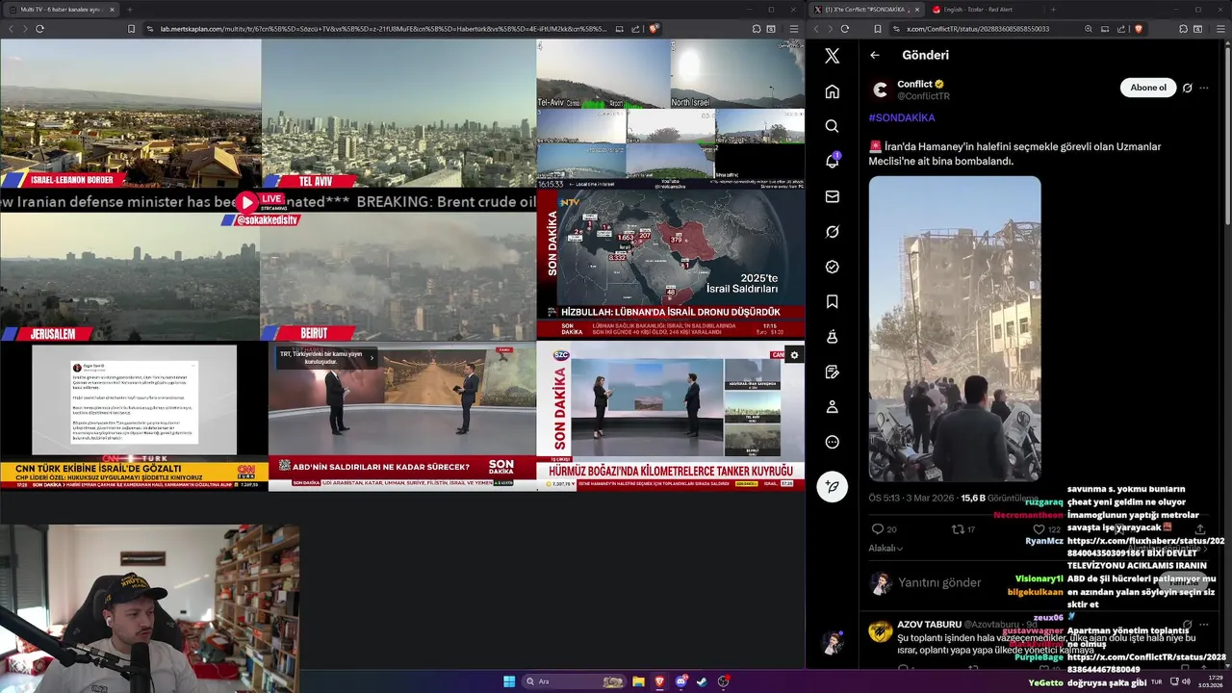Image resolution: width=1232 pixels, height=693 pixels.
Task: Click Abone ol subscribe button
Action: pyautogui.click(x=1148, y=88)
